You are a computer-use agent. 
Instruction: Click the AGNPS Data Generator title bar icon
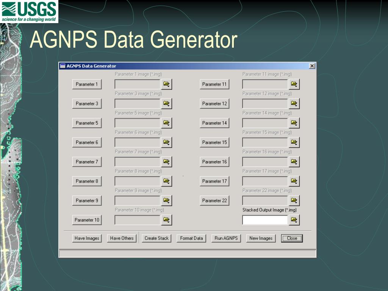(x=63, y=66)
